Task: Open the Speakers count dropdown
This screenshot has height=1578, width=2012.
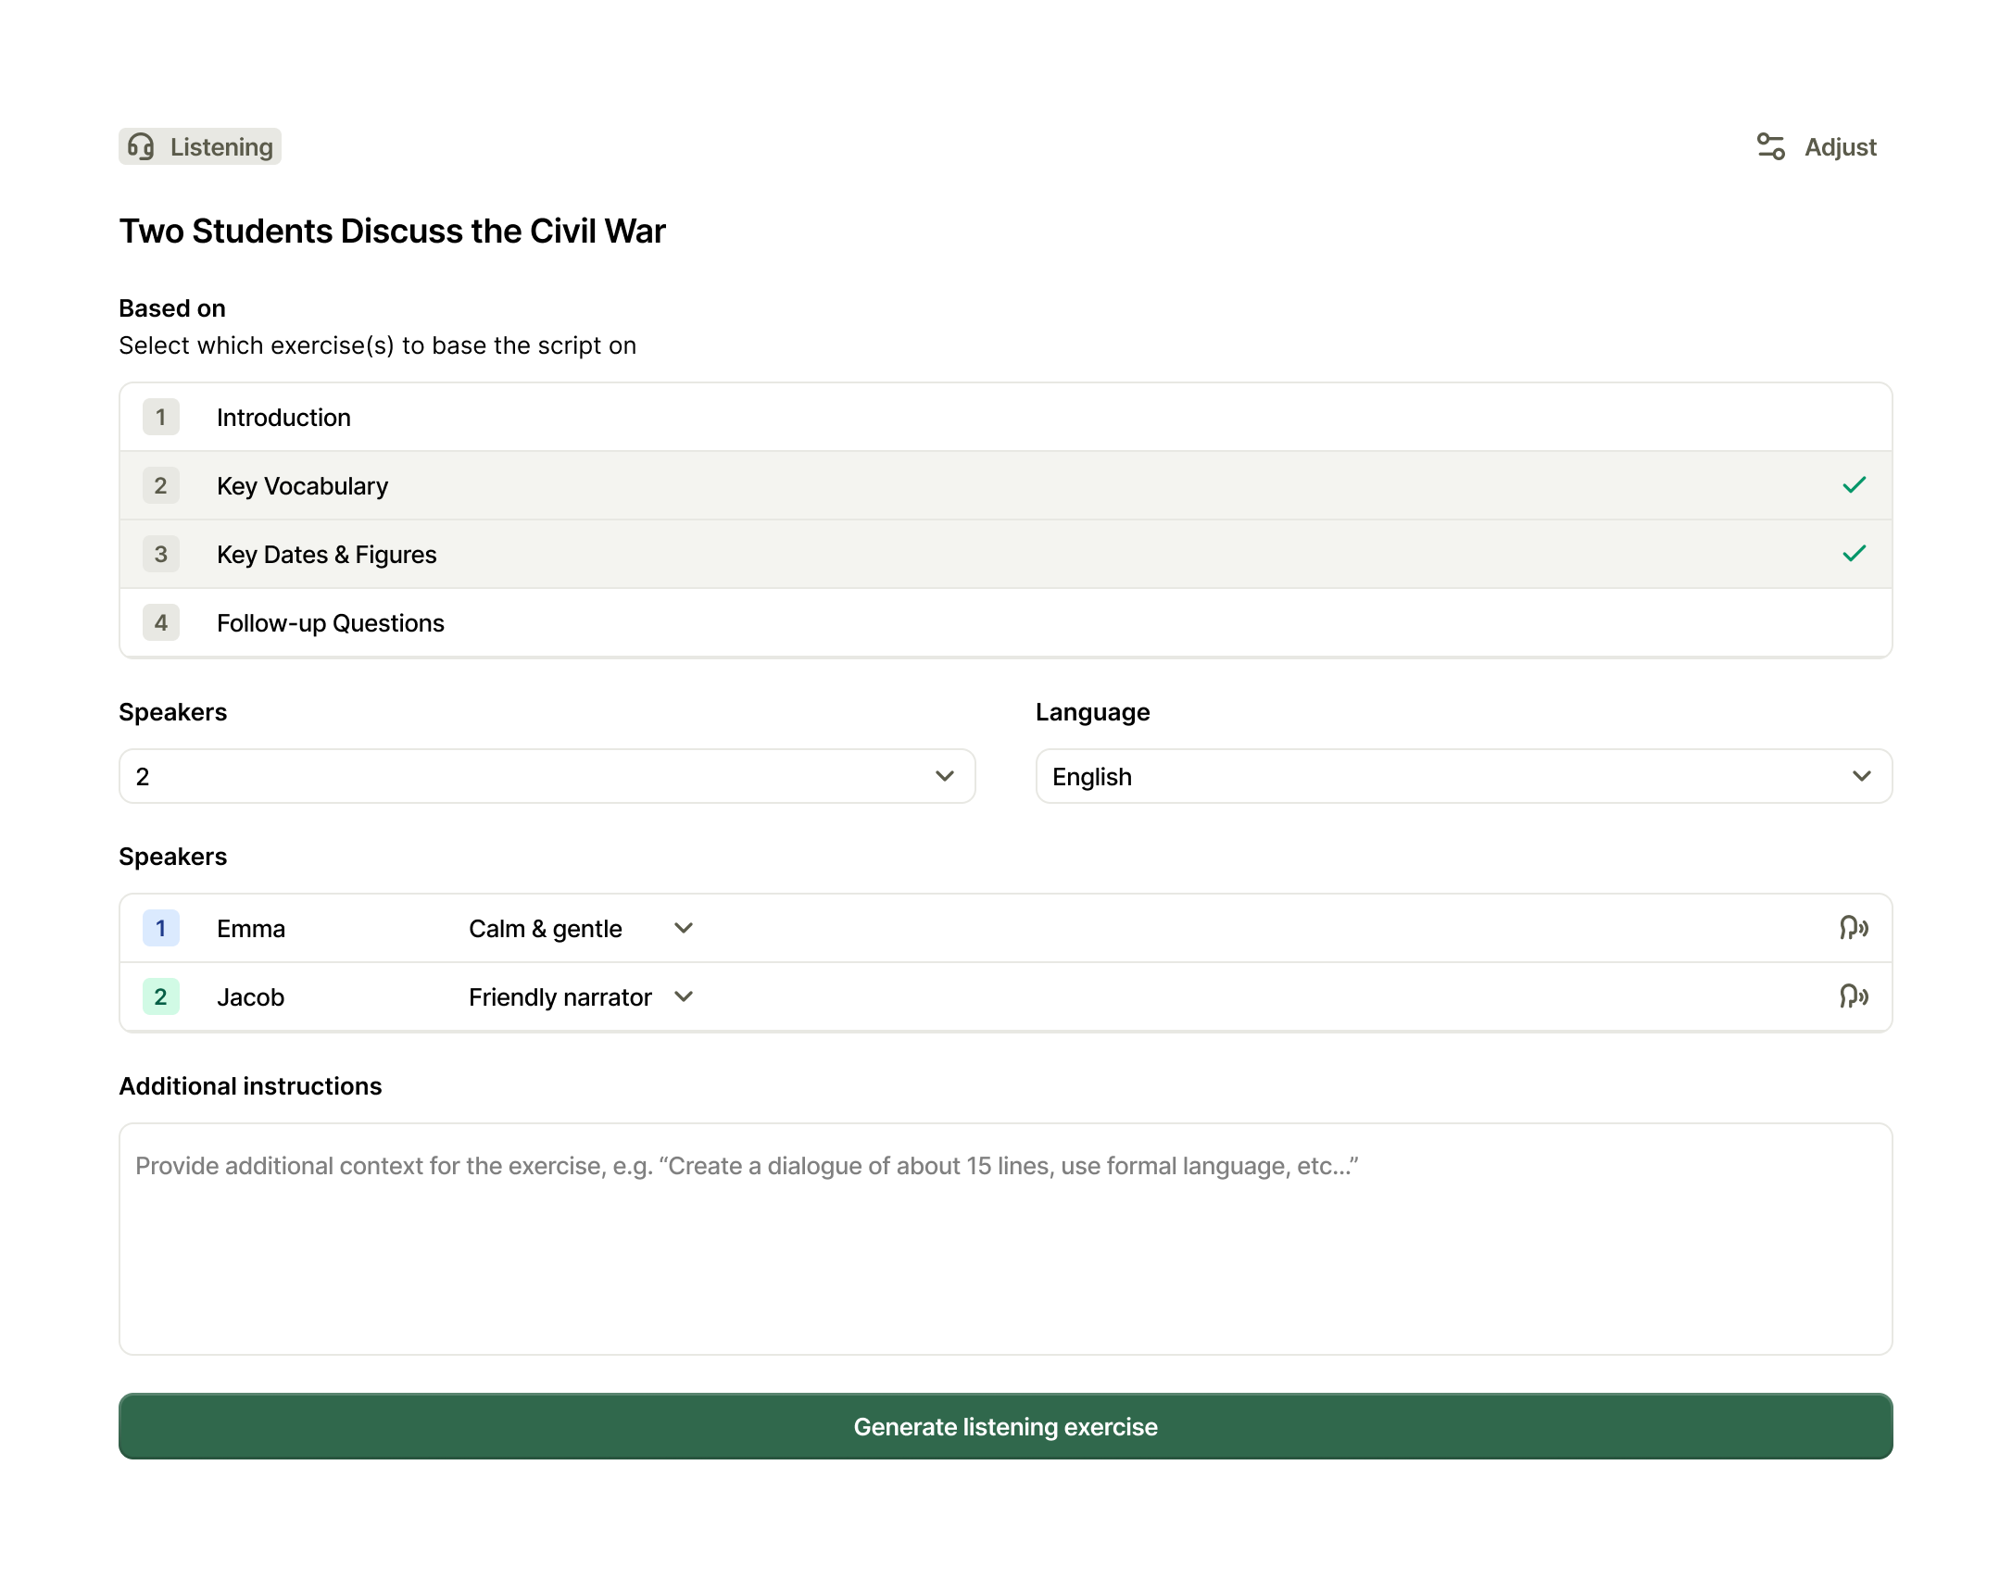Action: tap(547, 776)
